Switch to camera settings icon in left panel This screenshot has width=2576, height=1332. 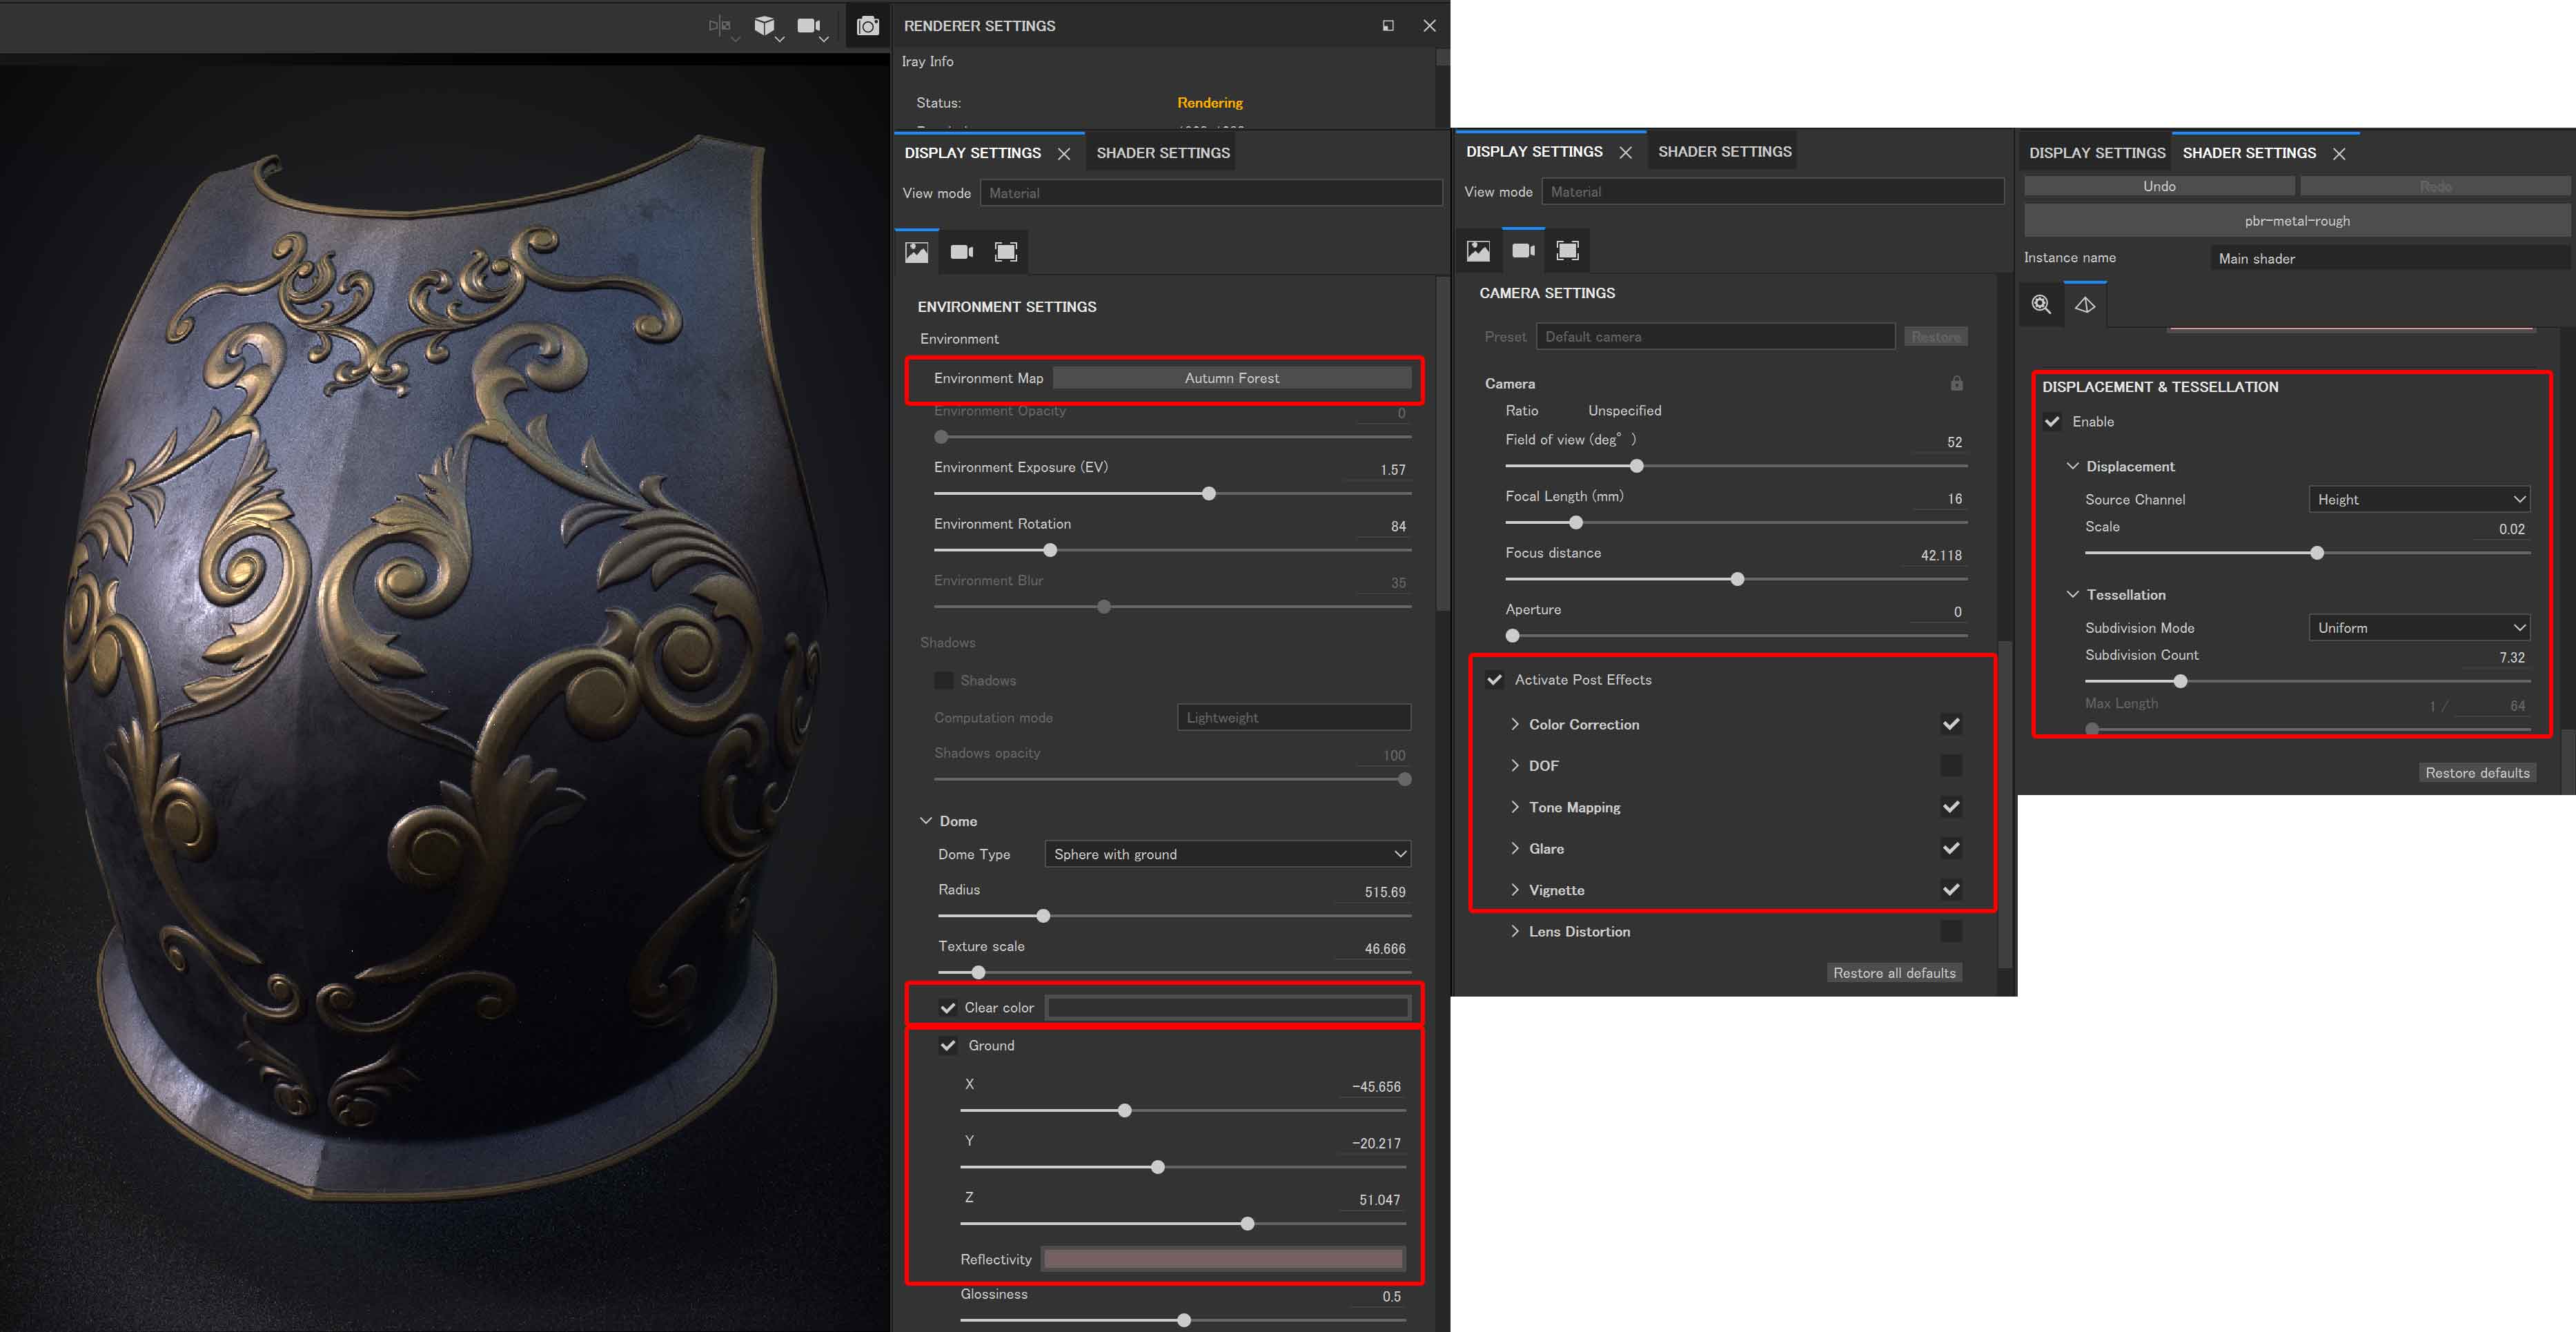tap(961, 252)
